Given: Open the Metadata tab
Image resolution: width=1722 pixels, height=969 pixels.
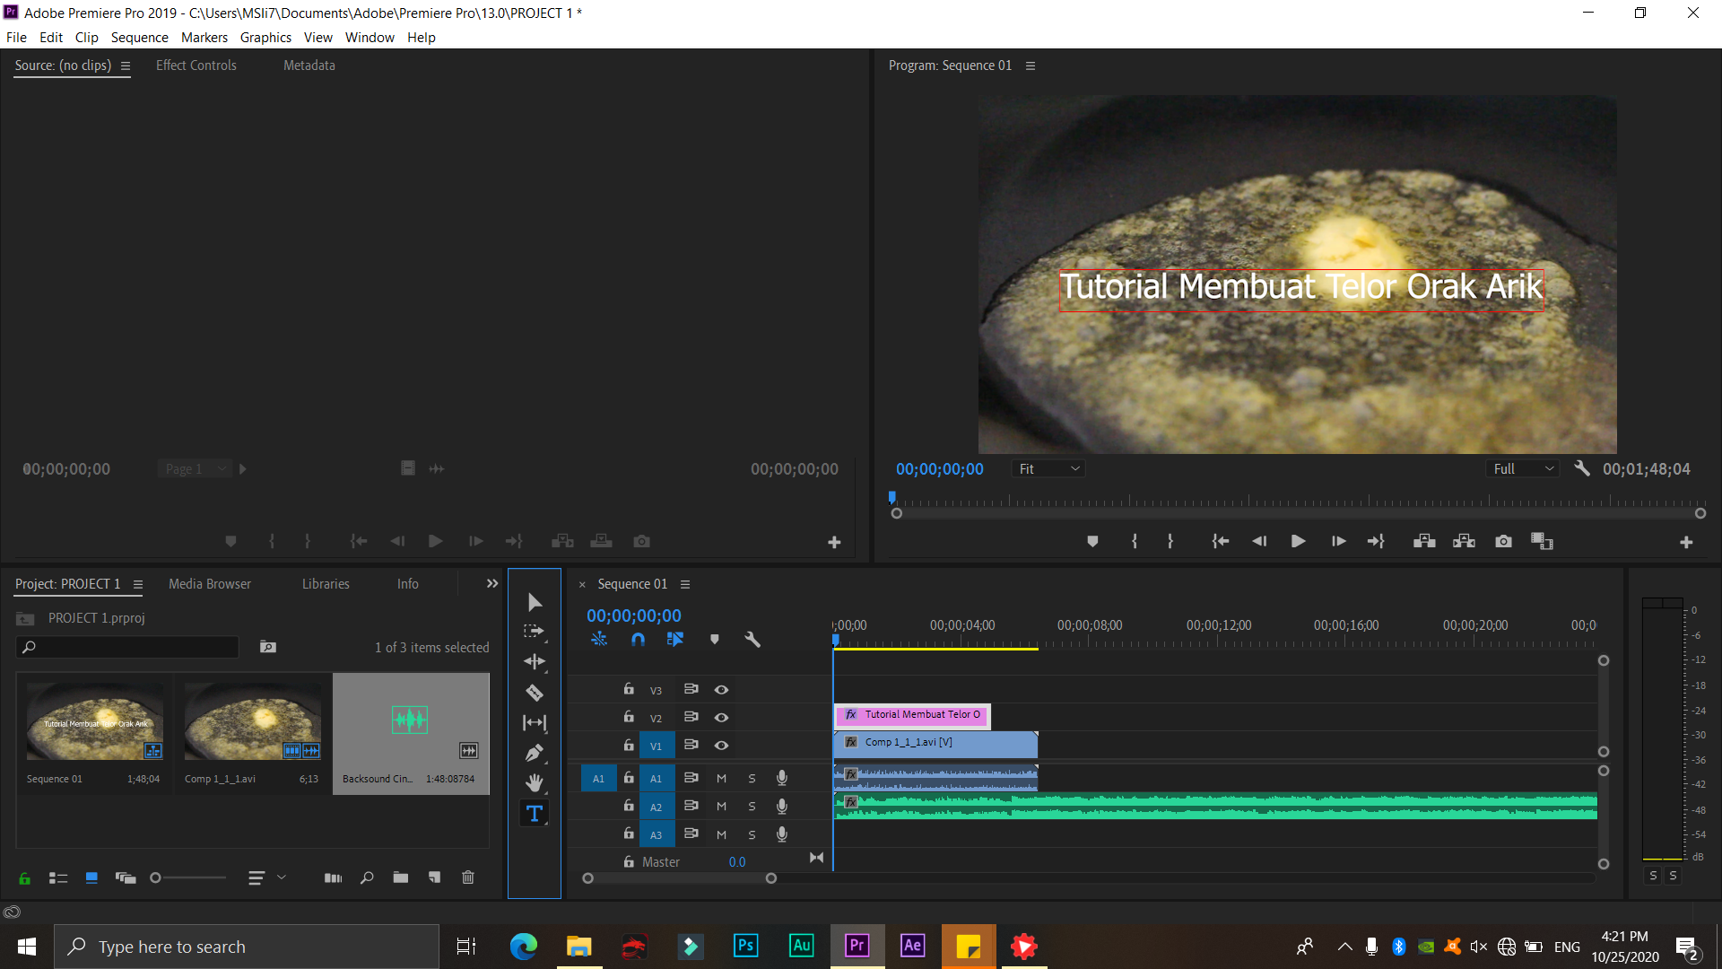Looking at the screenshot, I should point(309,65).
